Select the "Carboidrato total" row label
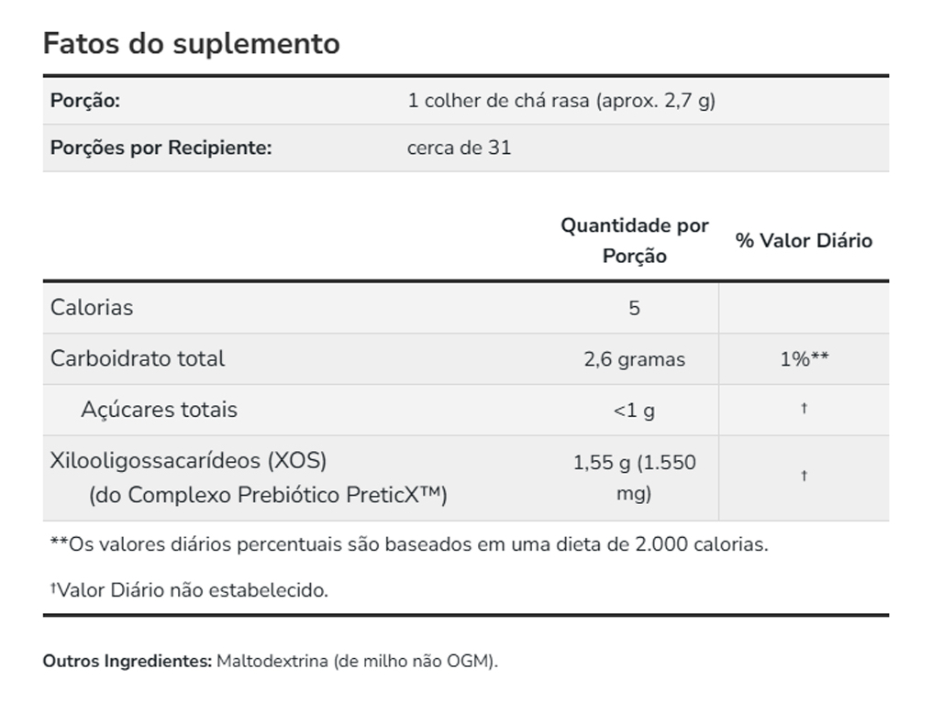This screenshot has height=702, width=932. coord(138,358)
